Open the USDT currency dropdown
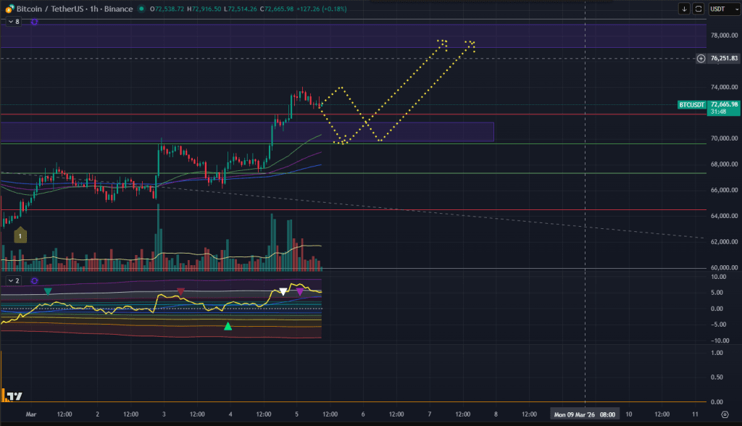 pyautogui.click(x=722, y=9)
